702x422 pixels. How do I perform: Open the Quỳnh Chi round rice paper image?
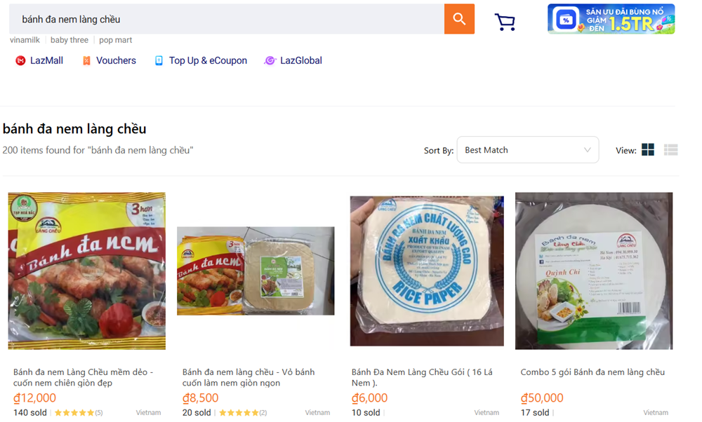pyautogui.click(x=594, y=271)
